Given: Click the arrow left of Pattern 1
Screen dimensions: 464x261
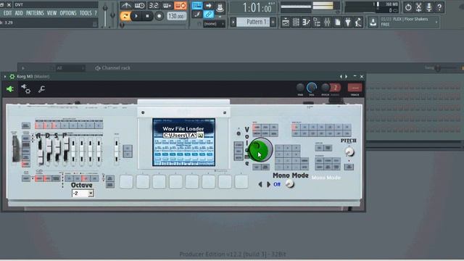Looking at the screenshot, I should [233, 22].
